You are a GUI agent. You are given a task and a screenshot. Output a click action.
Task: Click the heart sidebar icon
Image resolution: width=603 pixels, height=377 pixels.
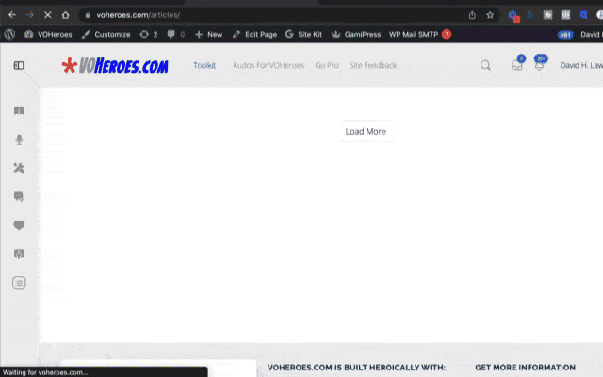click(x=19, y=225)
